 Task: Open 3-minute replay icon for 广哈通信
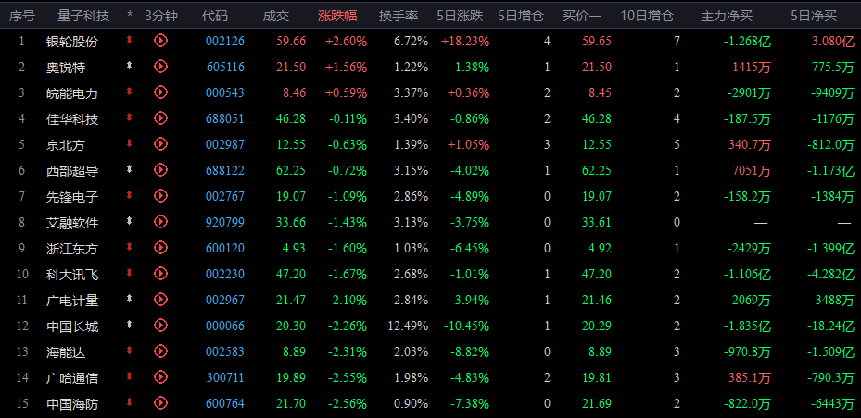pyautogui.click(x=160, y=376)
